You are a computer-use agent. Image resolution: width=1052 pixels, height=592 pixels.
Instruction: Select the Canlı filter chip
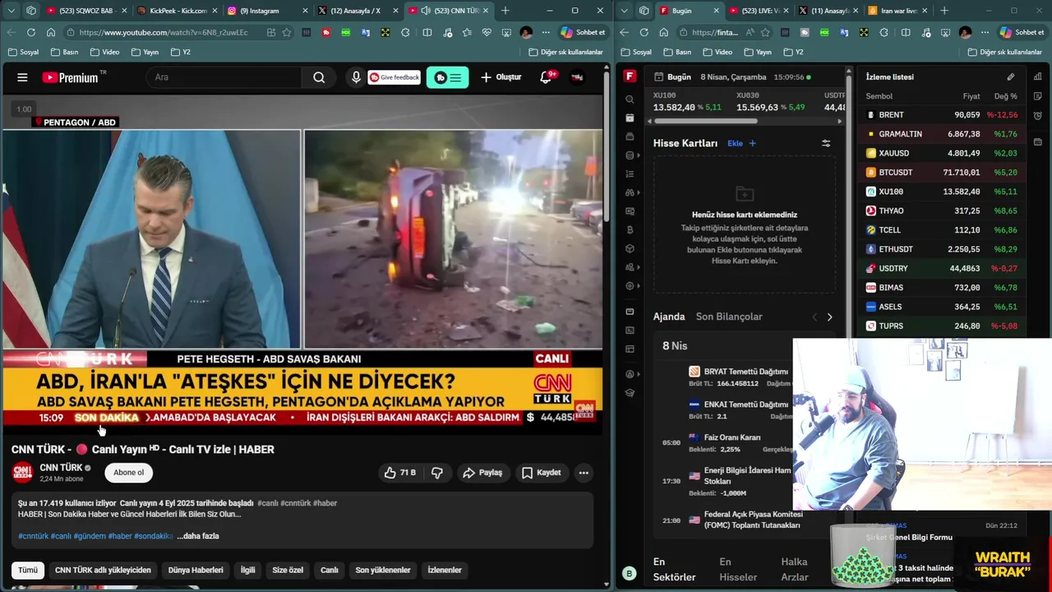330,570
